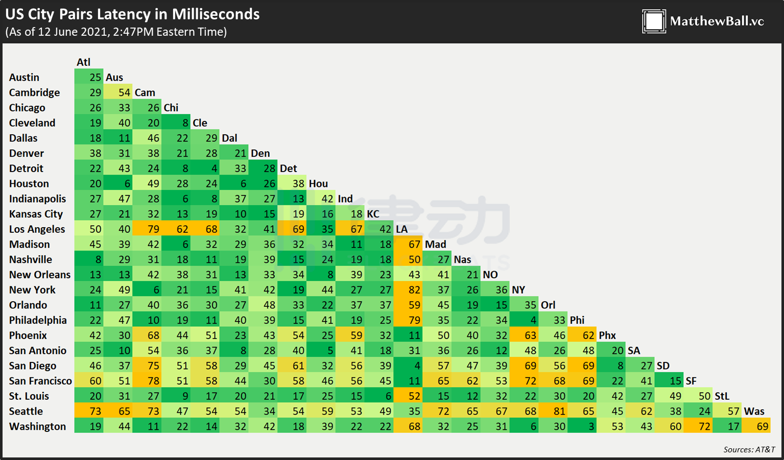Click the MatthewBall.vc brand text
Viewport: 784px width, 460px height.
pyautogui.click(x=717, y=21)
